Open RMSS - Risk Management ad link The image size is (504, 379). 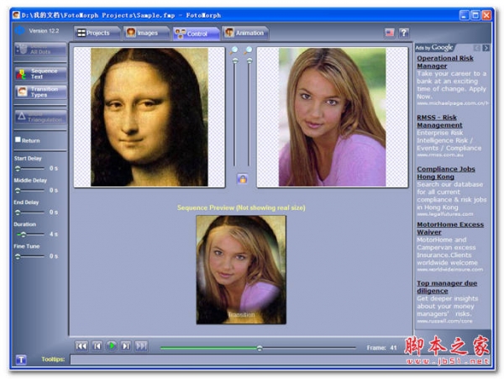pos(439,121)
